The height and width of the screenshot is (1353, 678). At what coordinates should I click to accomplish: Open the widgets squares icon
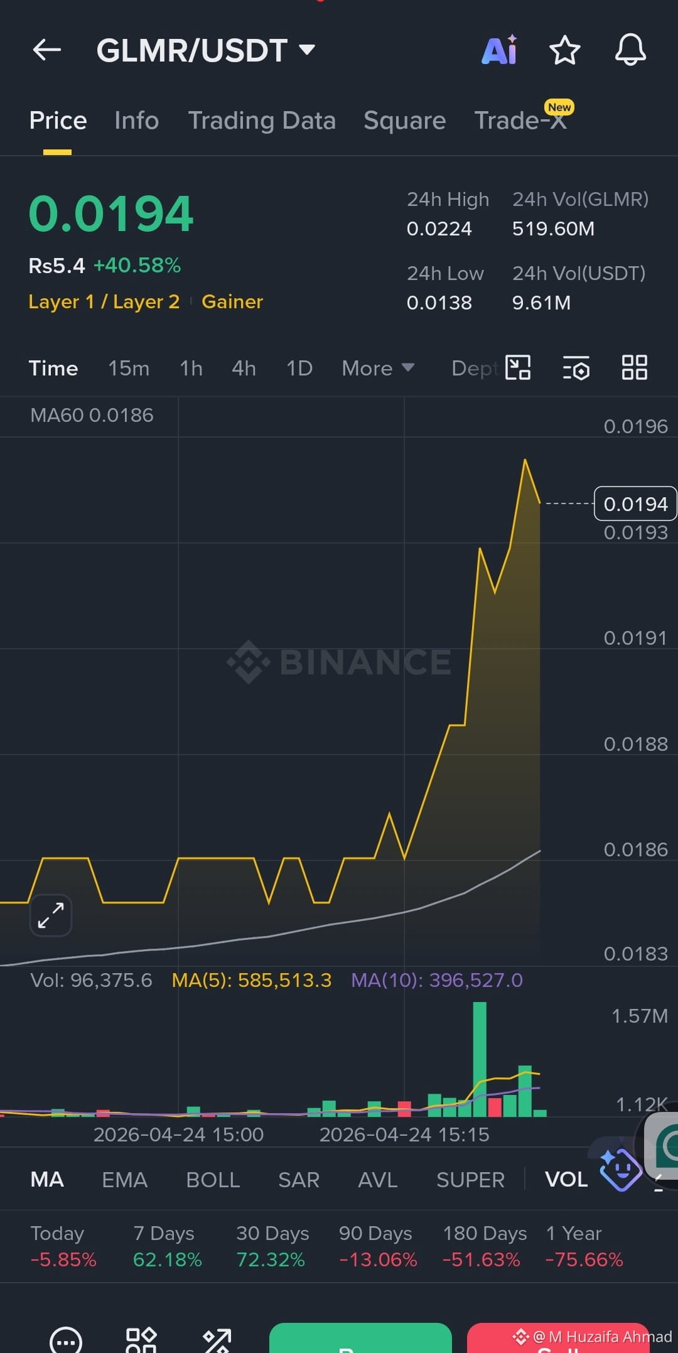tap(141, 1340)
